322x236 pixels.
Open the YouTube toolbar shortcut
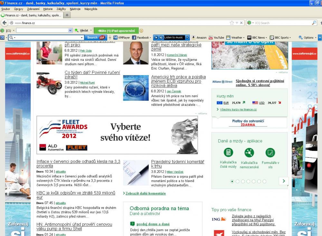point(216,38)
